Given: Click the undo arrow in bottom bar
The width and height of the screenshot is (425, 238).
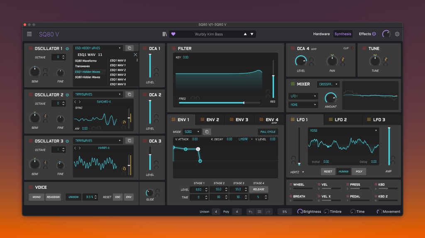Looking at the screenshot, I should click(x=250, y=212).
